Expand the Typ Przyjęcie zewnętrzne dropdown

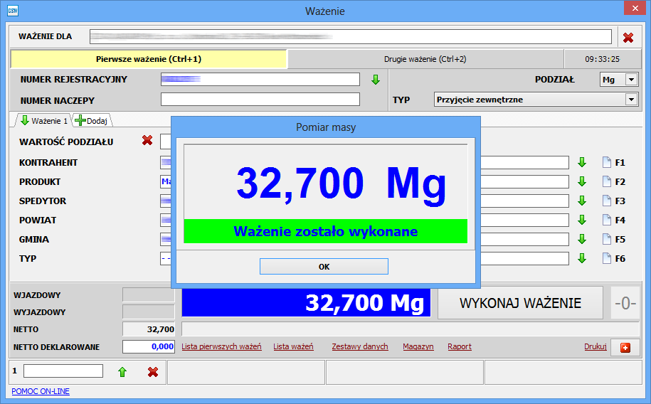click(630, 100)
